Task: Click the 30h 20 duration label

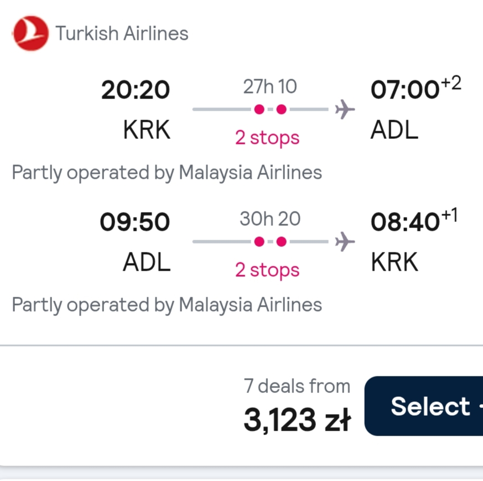Action: 270,219
